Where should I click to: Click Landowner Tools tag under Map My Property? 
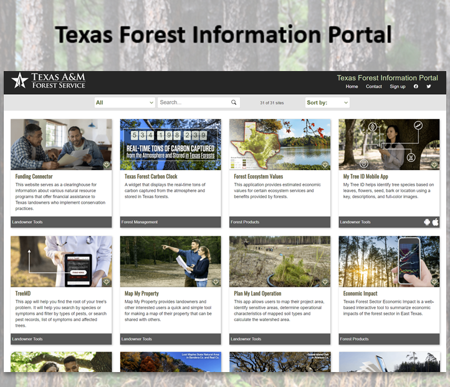pyautogui.click(x=136, y=339)
